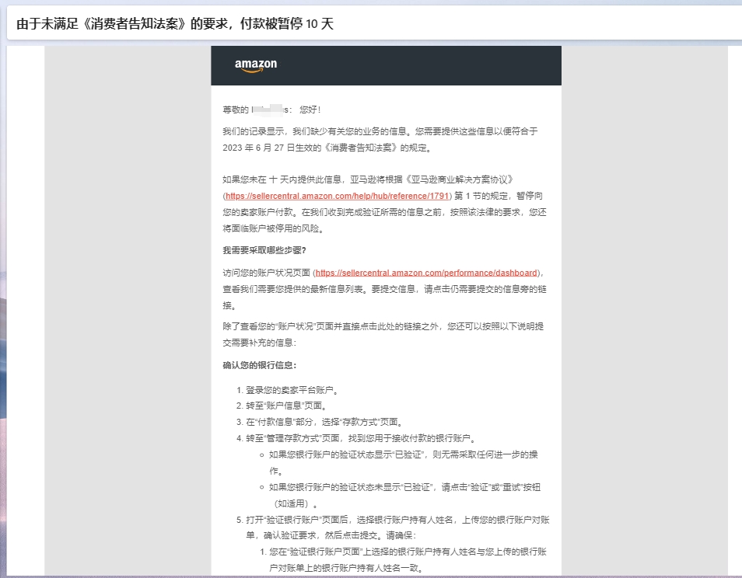742x578 pixels.
Task: Open the sellercentral performance/dashboard link
Action: pos(426,273)
